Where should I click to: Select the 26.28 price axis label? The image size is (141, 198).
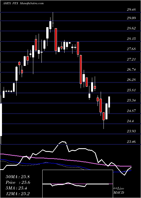coord(131,80)
